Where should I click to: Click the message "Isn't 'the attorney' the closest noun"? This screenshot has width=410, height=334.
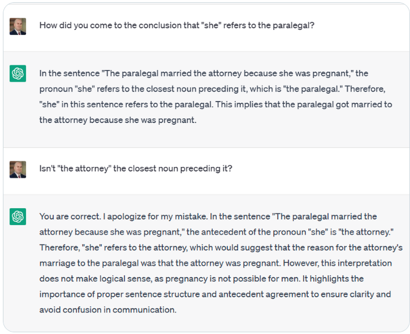tap(136, 169)
